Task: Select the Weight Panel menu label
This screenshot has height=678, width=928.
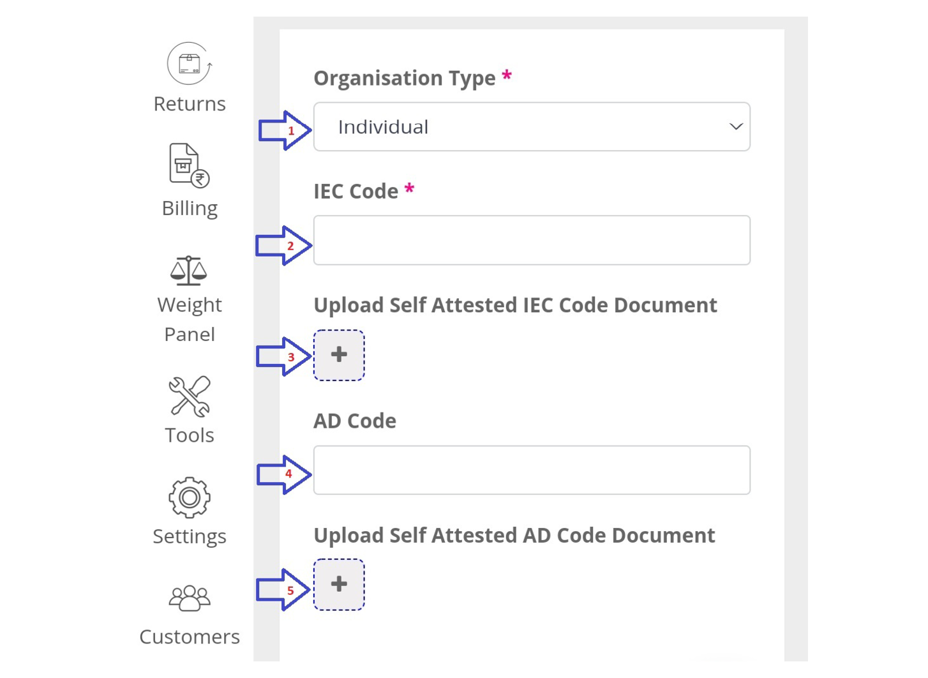Action: tap(190, 319)
